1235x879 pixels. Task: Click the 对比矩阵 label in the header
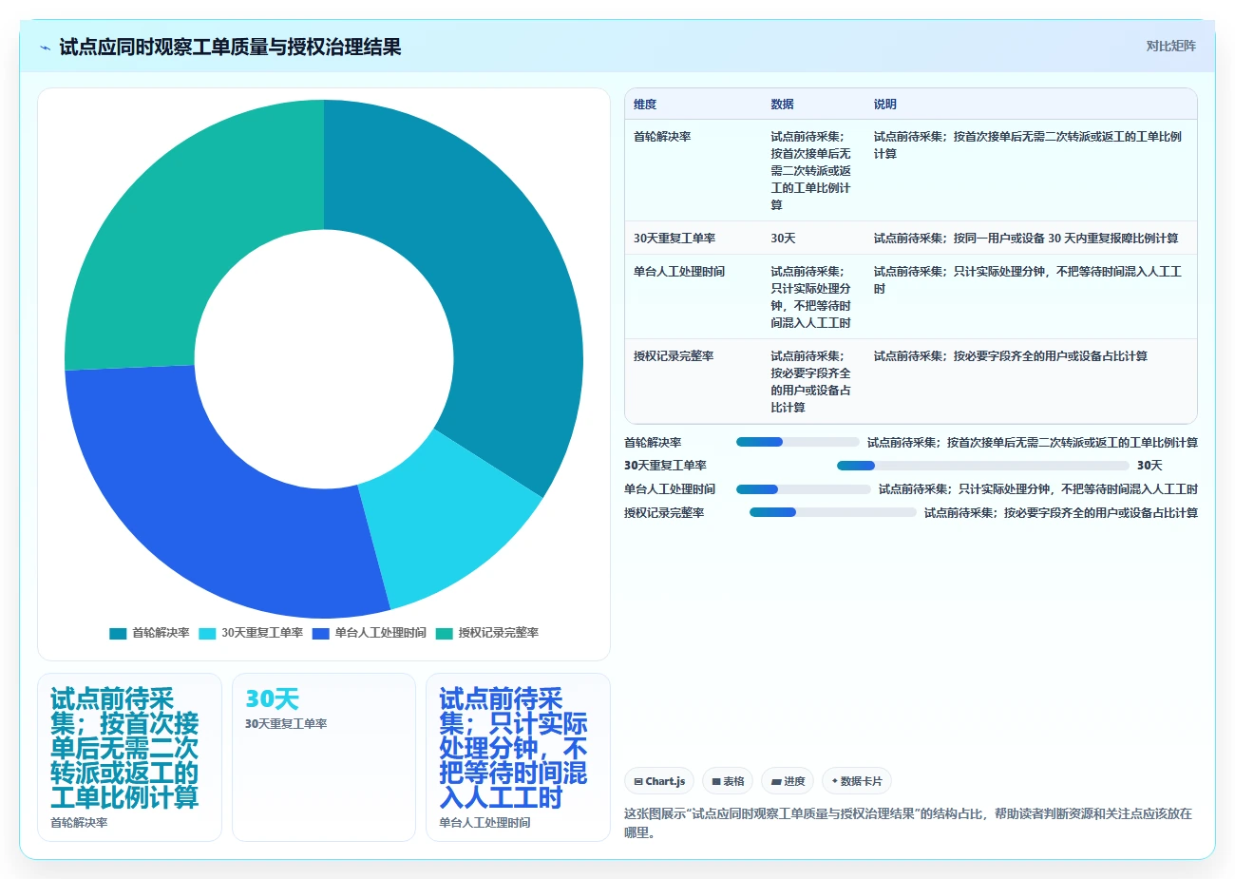pos(1170,46)
